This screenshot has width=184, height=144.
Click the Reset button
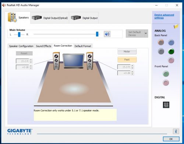(24, 53)
